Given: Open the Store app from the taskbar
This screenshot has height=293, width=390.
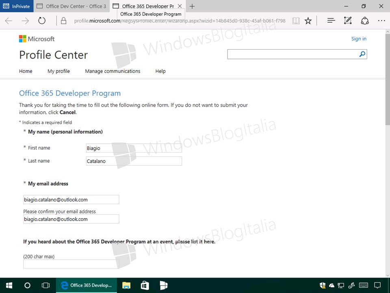Looking at the screenshot, I should pos(145,286).
